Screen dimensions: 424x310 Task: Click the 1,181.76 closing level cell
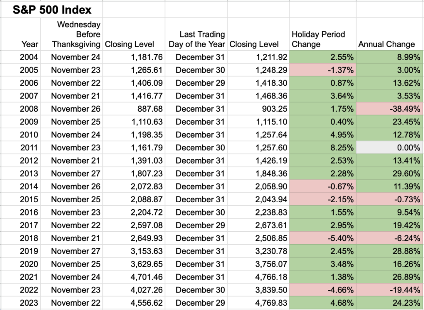point(134,57)
